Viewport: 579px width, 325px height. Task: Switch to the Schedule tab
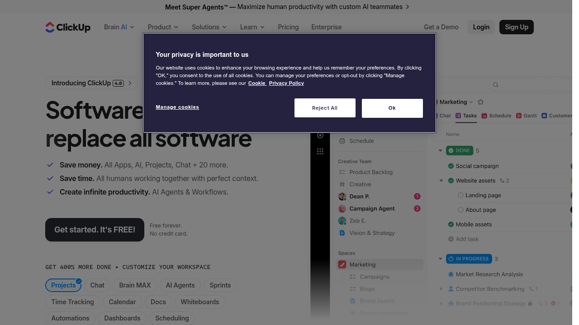(x=496, y=116)
